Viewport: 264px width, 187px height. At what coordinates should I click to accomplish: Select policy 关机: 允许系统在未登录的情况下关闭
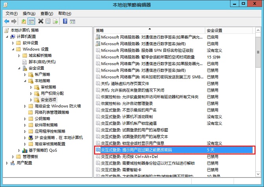[x=132, y=90]
